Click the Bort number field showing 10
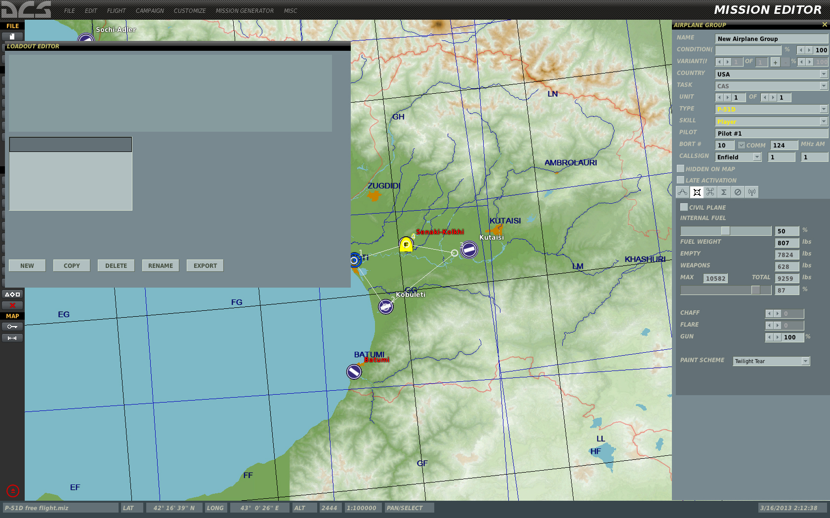The image size is (830, 518). [725, 145]
